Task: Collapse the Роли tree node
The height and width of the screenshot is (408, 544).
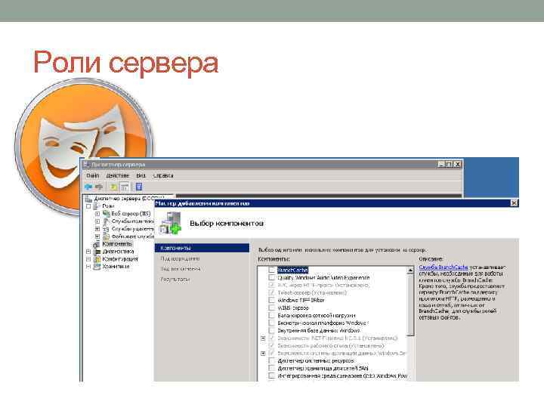Action: [88, 206]
